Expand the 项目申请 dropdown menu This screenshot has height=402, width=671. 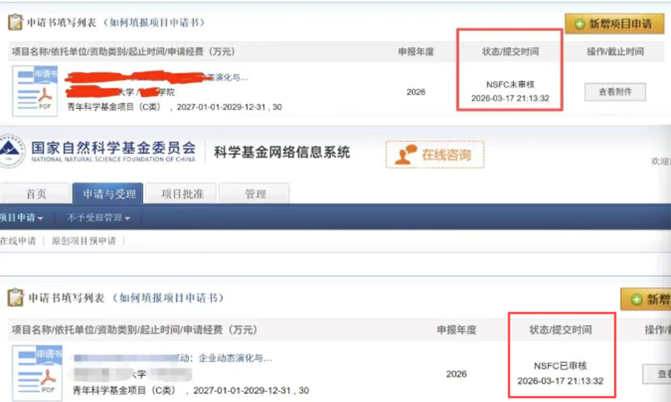click(21, 218)
